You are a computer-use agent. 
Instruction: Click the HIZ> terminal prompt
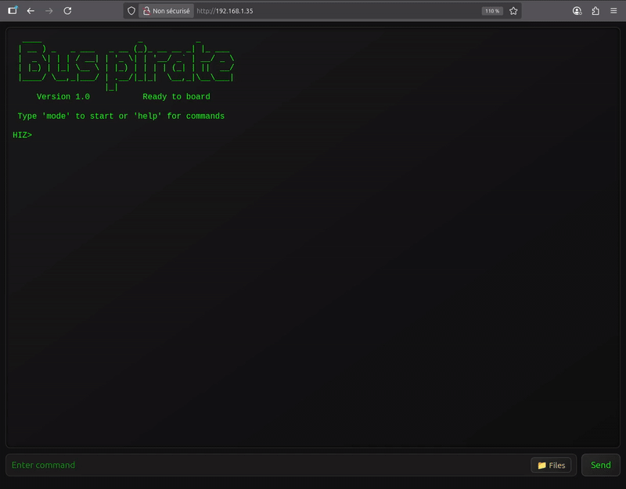(22, 135)
